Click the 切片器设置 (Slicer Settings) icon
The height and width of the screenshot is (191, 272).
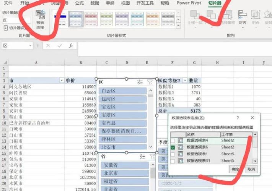(x=15, y=28)
